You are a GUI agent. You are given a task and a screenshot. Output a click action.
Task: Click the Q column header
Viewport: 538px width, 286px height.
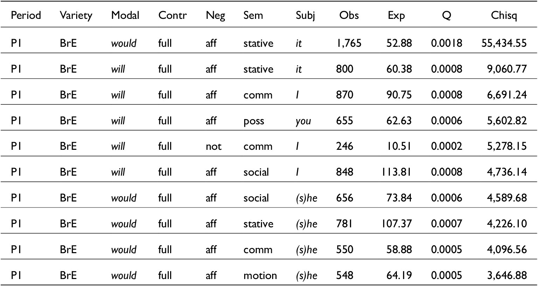tap(446, 15)
